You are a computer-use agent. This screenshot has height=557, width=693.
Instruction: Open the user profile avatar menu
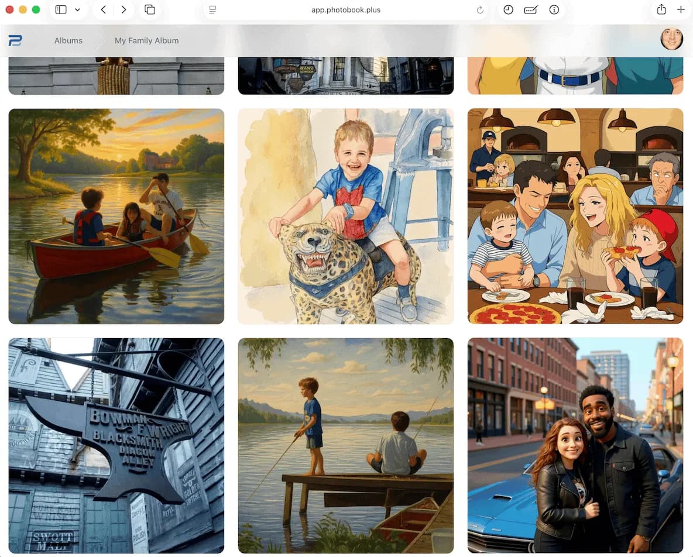(x=671, y=39)
